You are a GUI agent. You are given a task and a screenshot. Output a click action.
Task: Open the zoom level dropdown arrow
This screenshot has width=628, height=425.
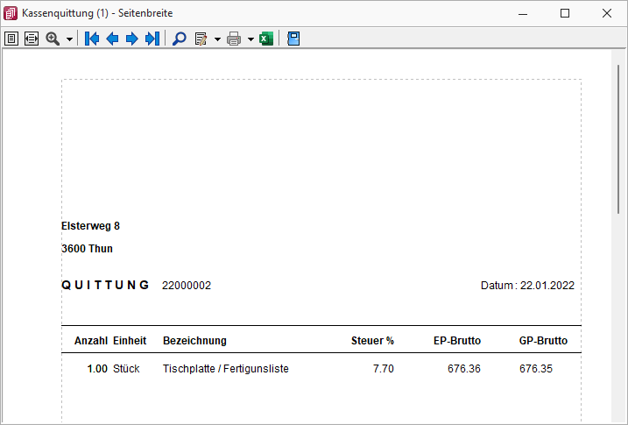click(x=69, y=39)
